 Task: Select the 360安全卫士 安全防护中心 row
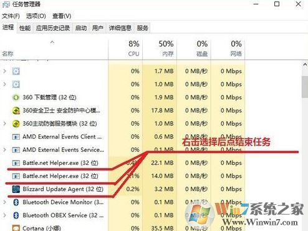point(122,111)
